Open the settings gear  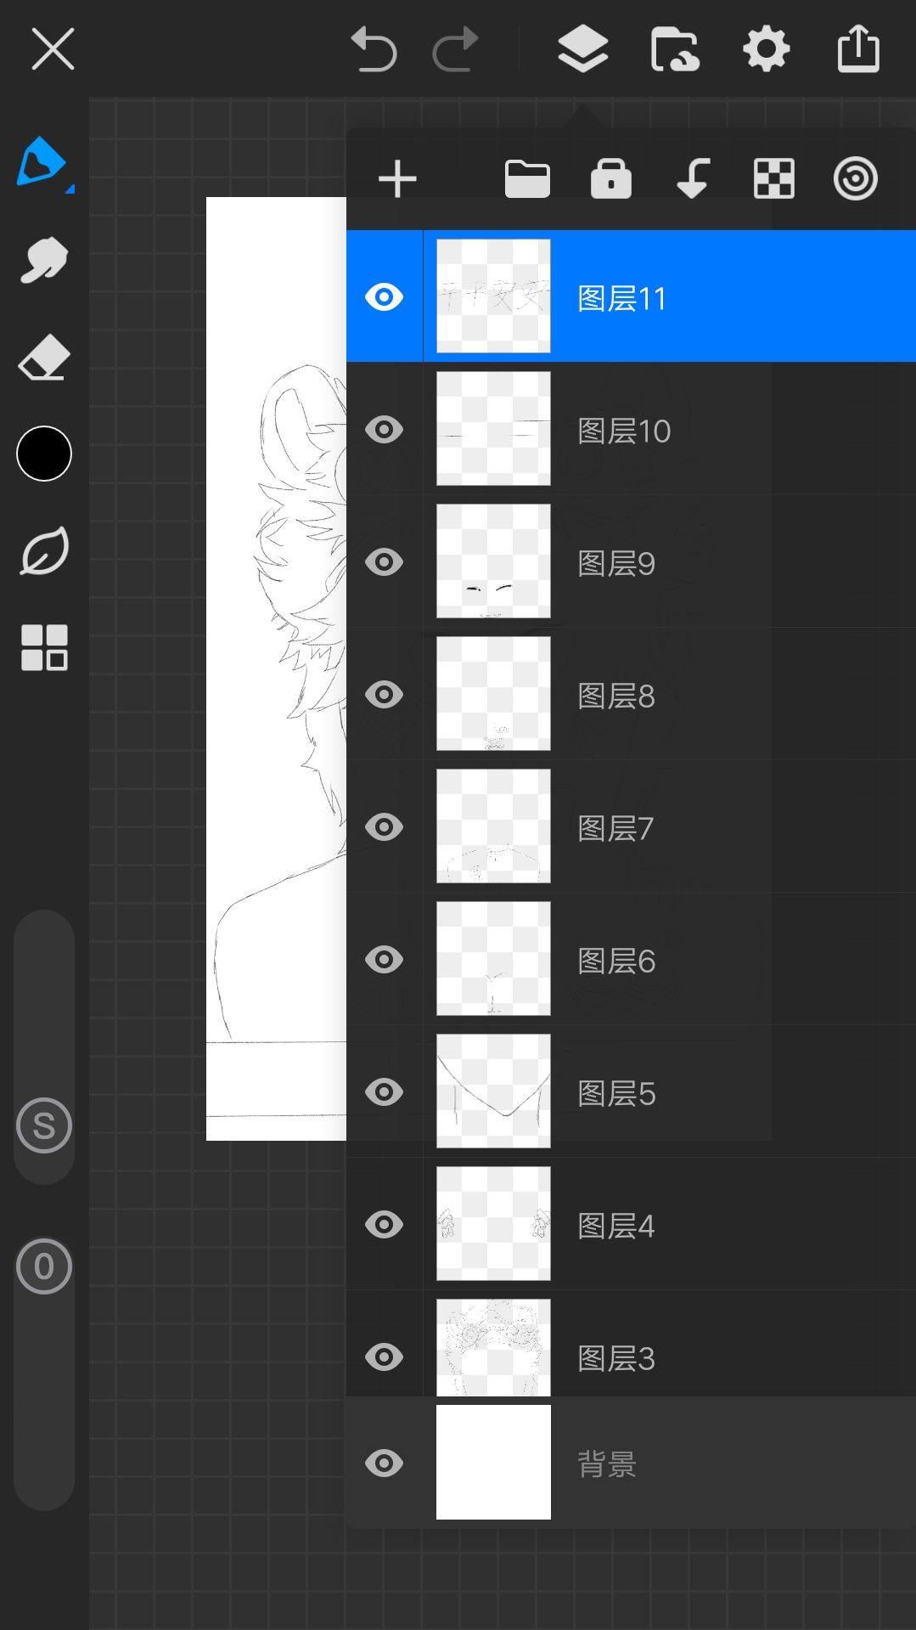pos(766,49)
